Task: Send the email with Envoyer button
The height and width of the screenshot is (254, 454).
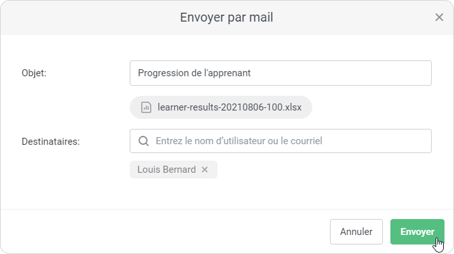Action: click(417, 232)
